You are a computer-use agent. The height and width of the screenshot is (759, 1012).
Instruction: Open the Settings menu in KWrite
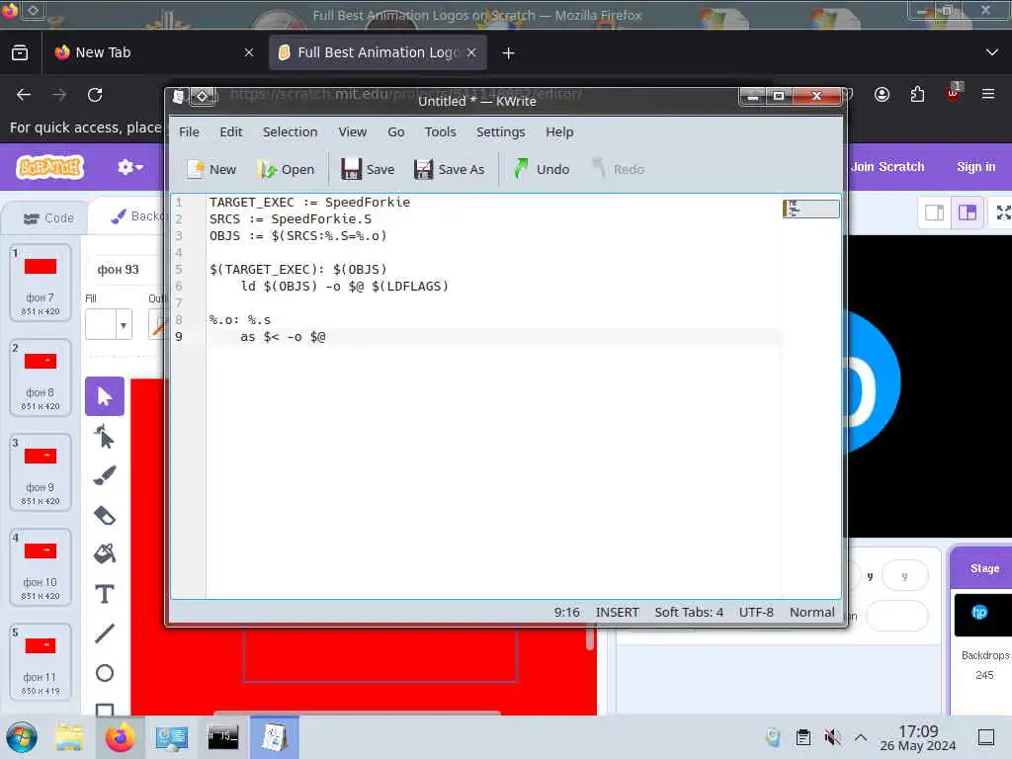500,131
